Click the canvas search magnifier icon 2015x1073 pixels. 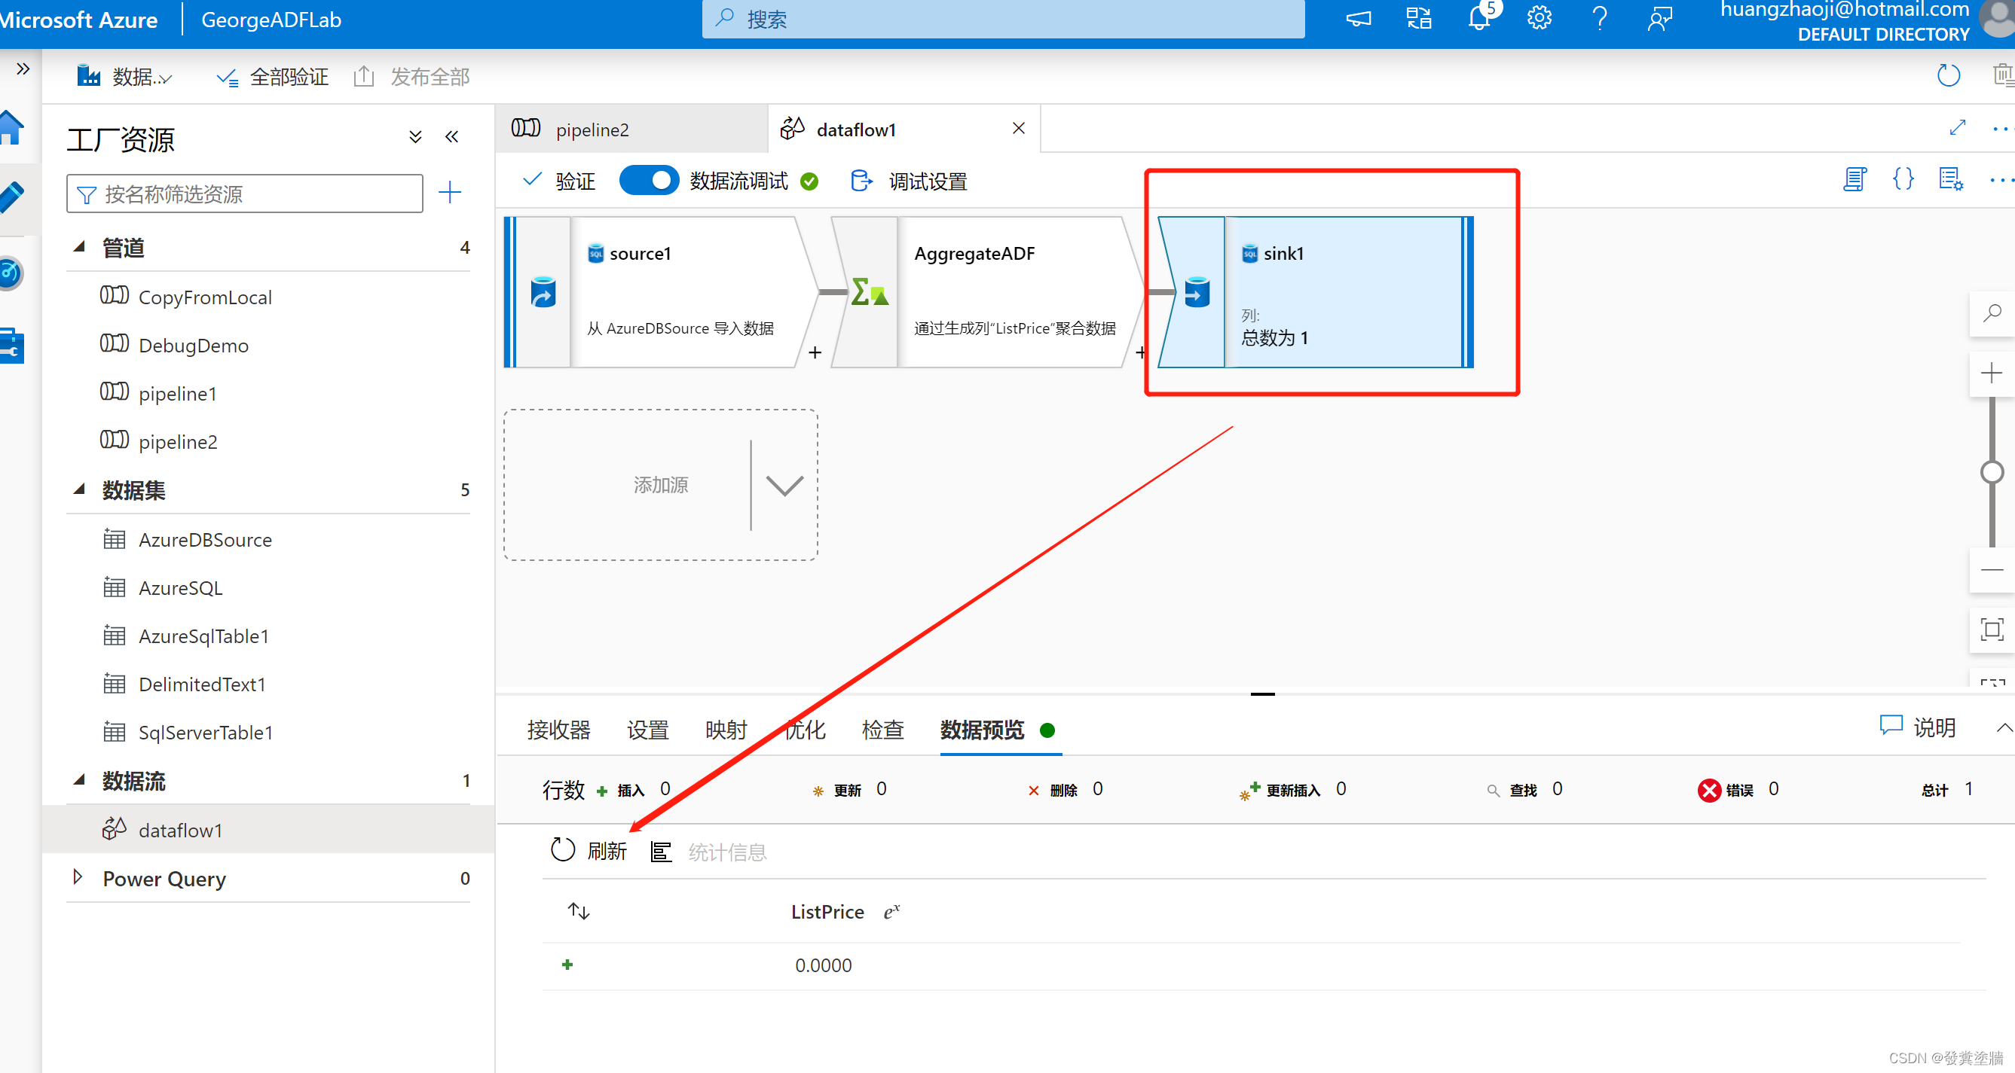pyautogui.click(x=1992, y=314)
